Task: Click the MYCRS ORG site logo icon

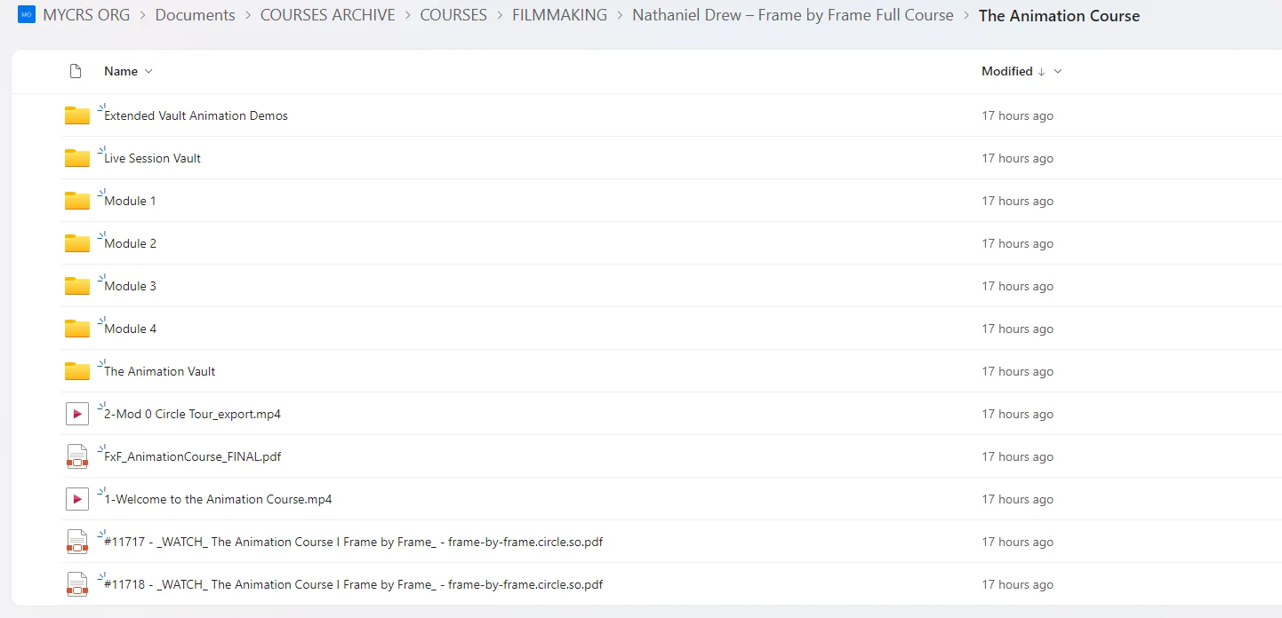Action: pyautogui.click(x=27, y=15)
